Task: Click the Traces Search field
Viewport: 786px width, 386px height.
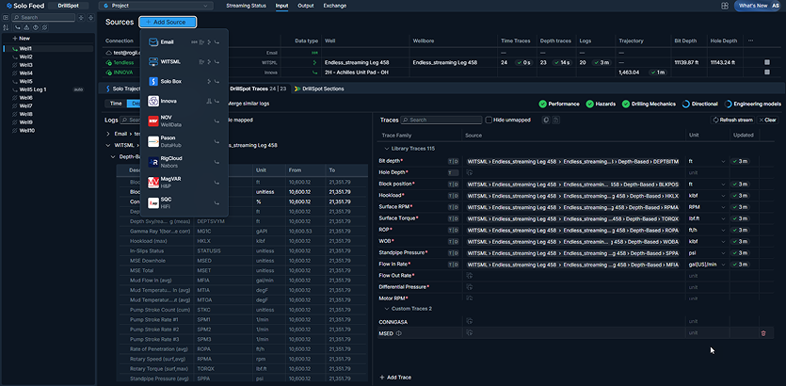Action: pyautogui.click(x=441, y=120)
